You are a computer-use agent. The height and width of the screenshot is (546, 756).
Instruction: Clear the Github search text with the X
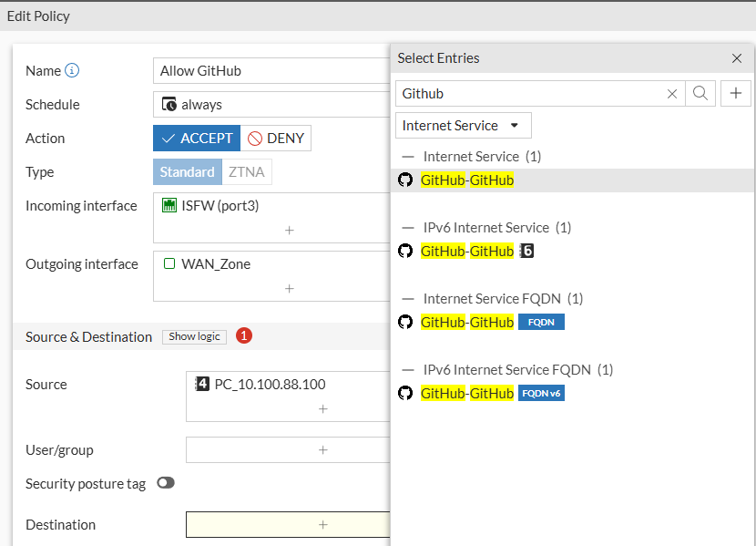point(672,93)
